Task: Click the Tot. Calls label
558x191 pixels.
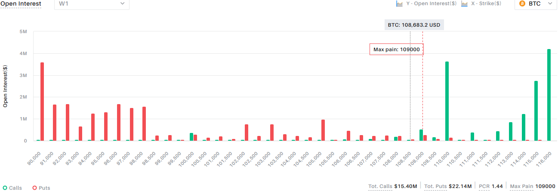Action: (380, 186)
